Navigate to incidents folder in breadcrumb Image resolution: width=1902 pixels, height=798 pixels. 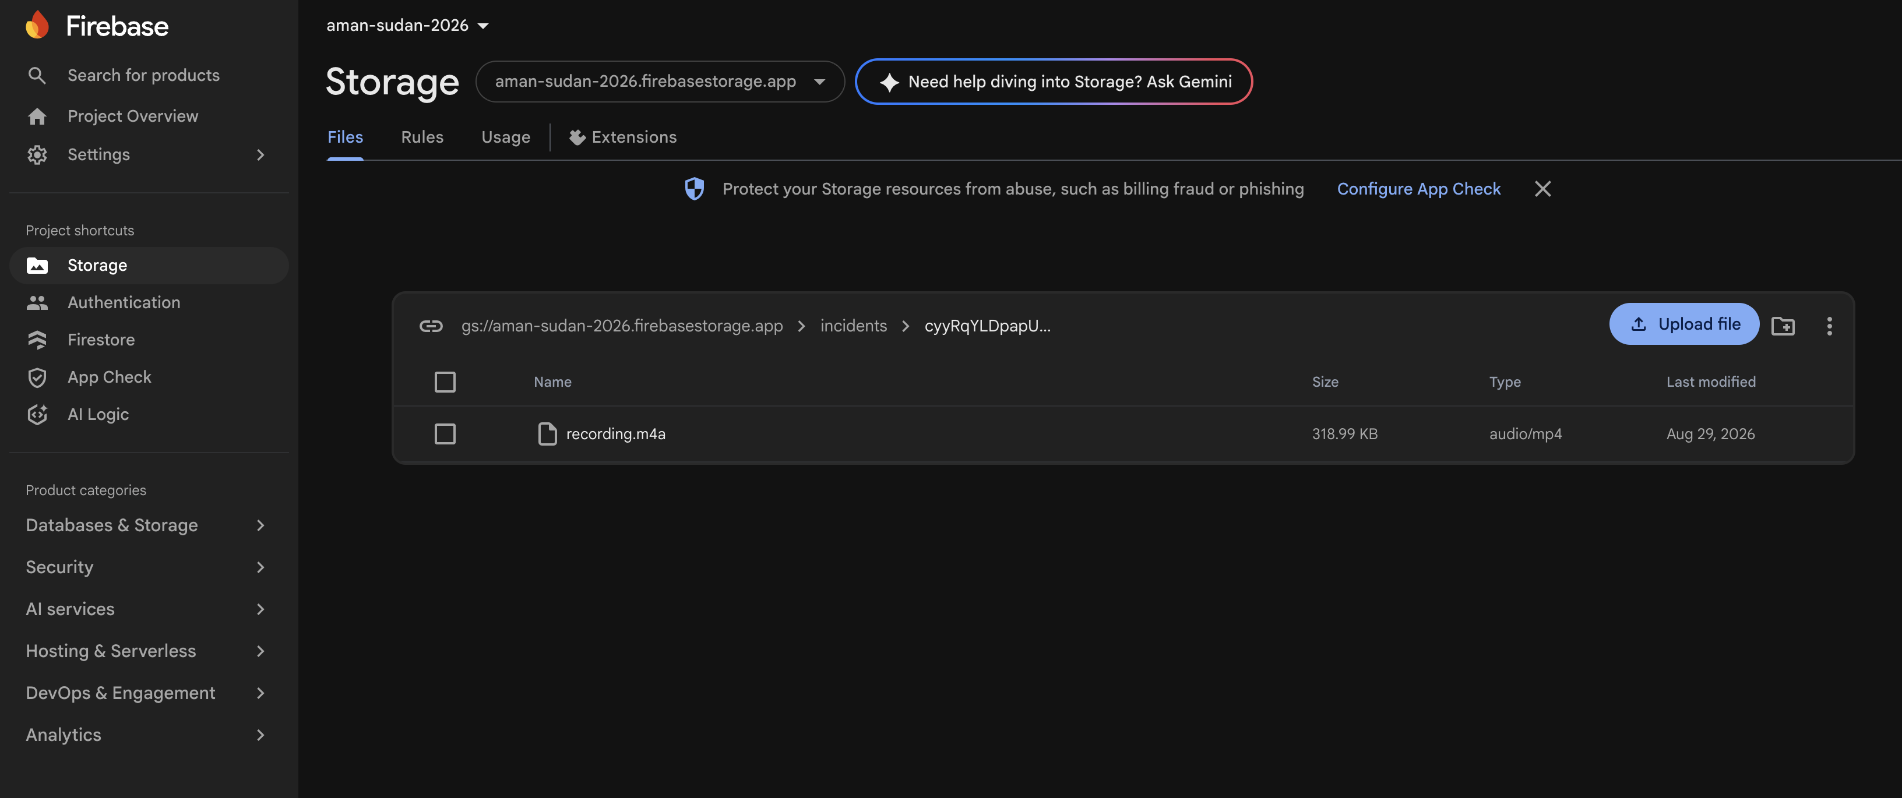pyautogui.click(x=854, y=326)
